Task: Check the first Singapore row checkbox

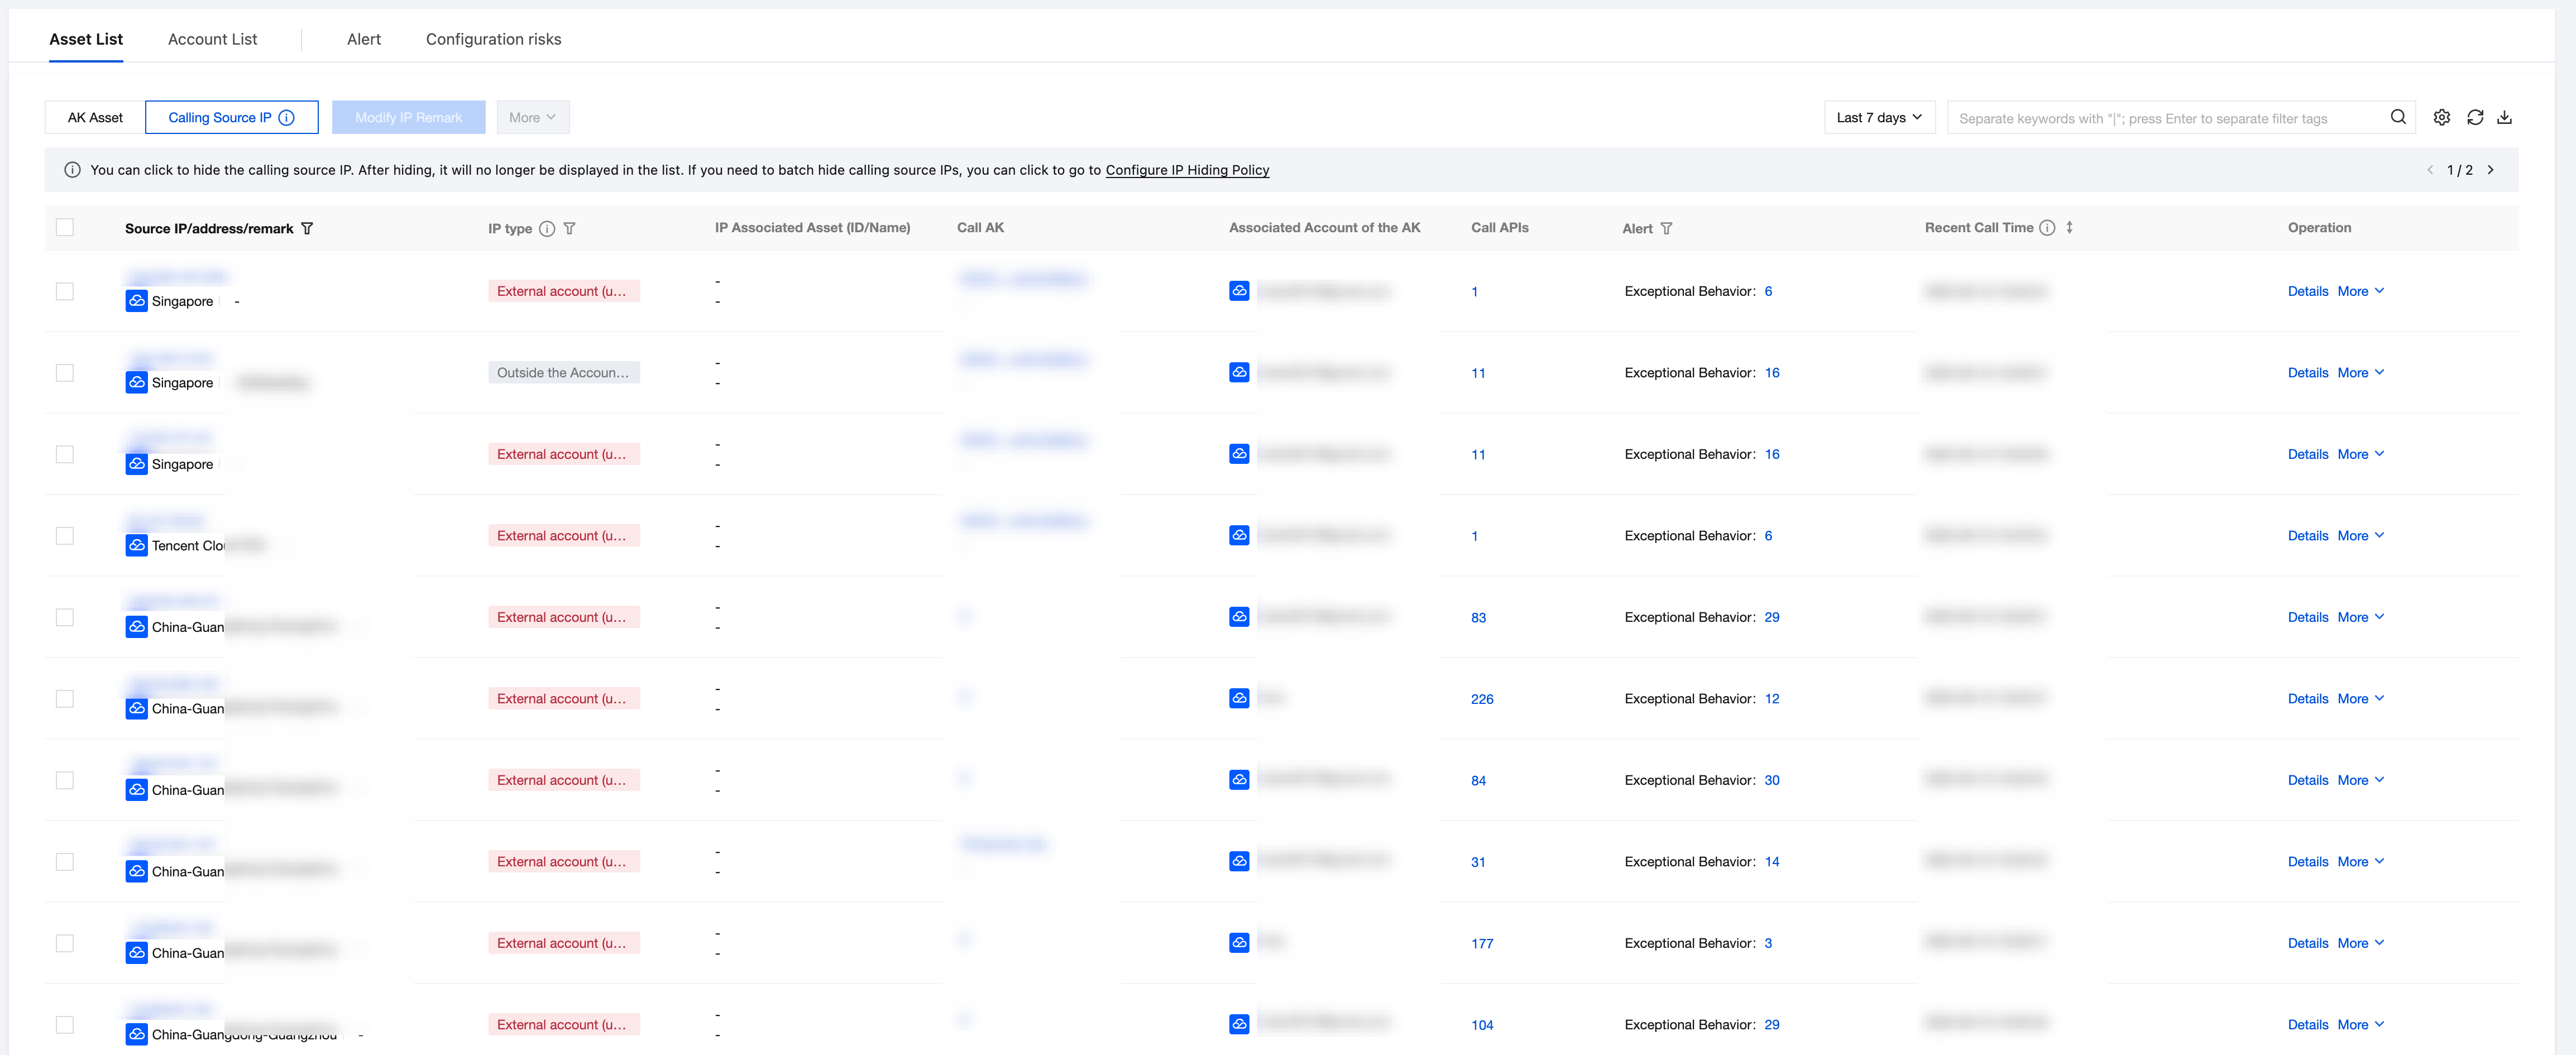Action: [x=65, y=291]
